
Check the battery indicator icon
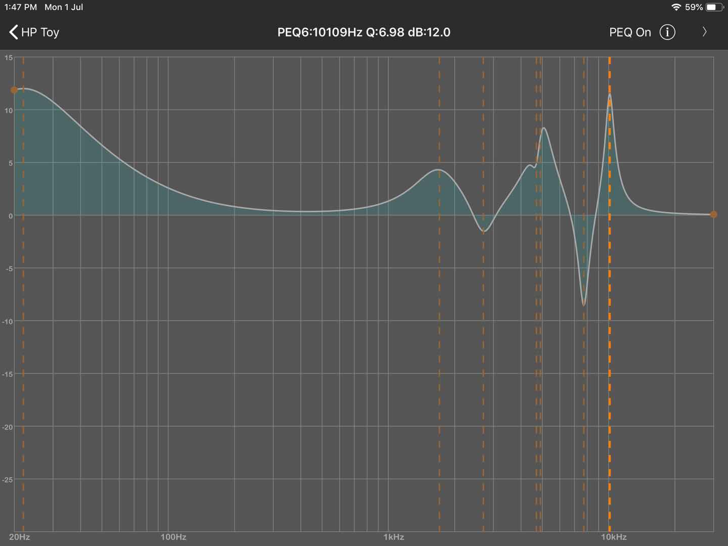pyautogui.click(x=714, y=7)
